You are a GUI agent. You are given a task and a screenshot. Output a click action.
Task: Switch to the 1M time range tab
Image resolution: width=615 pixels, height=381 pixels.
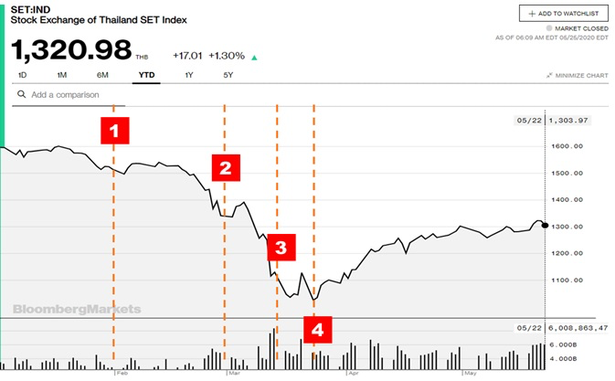[62, 75]
